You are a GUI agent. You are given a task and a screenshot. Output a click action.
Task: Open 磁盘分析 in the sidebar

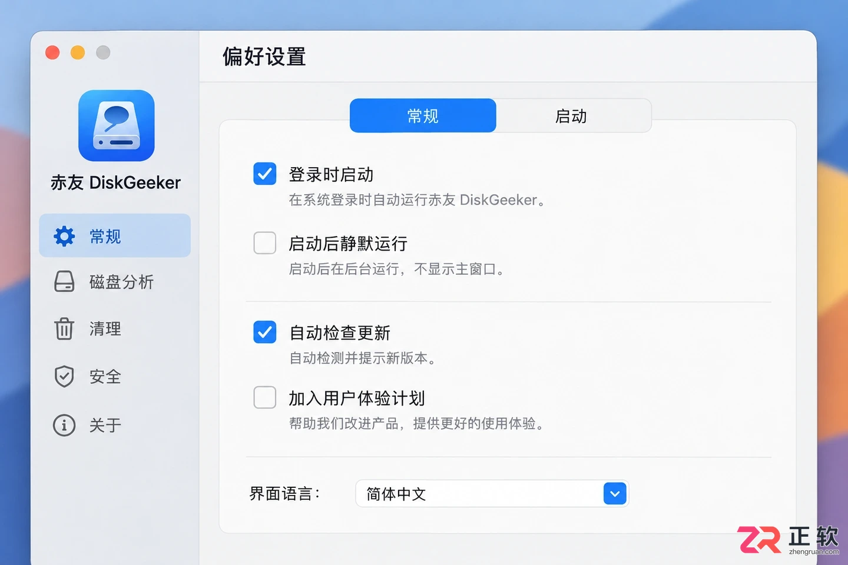115,282
